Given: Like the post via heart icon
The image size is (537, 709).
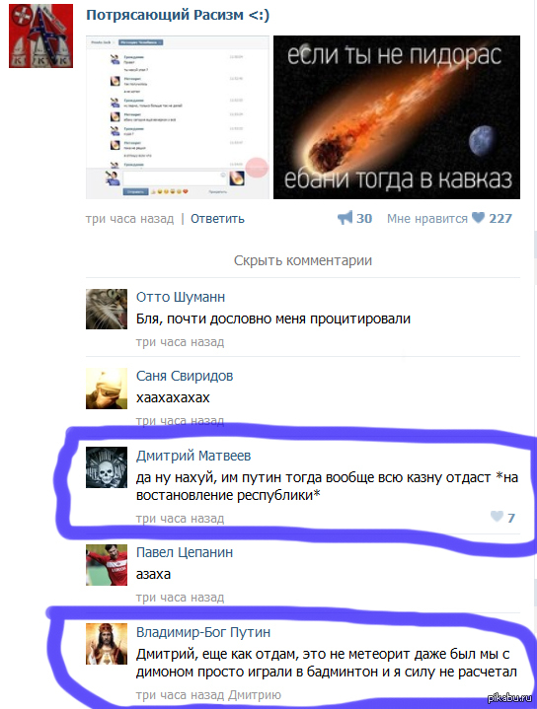Looking at the screenshot, I should click(x=478, y=218).
